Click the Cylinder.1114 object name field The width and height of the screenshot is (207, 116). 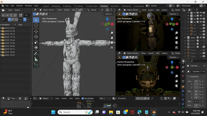click(x=198, y=71)
